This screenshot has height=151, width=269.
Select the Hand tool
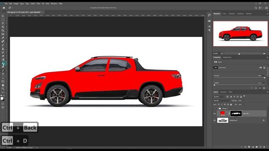pyautogui.click(x=3, y=85)
